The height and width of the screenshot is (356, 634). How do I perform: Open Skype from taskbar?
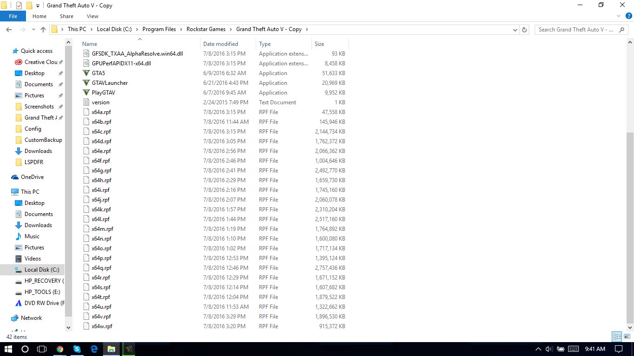[x=77, y=349]
